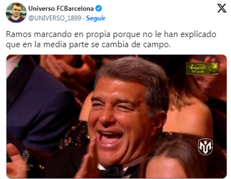Click the word "explicado" in the tweet
Viewport: 231px width, 179px height.
198,35
